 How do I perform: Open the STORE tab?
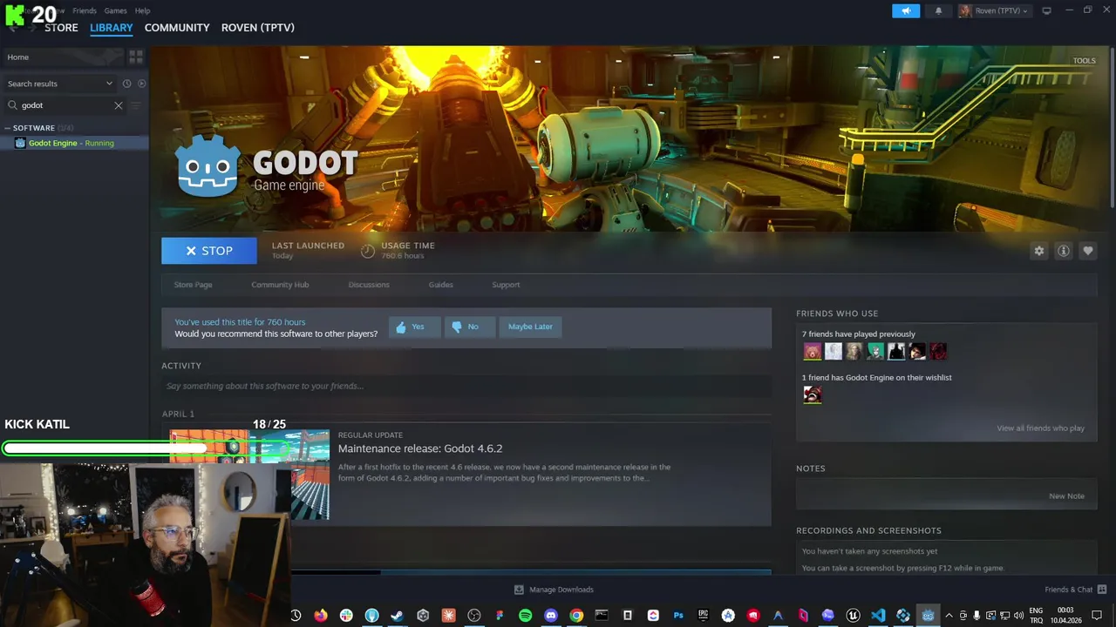(x=61, y=28)
